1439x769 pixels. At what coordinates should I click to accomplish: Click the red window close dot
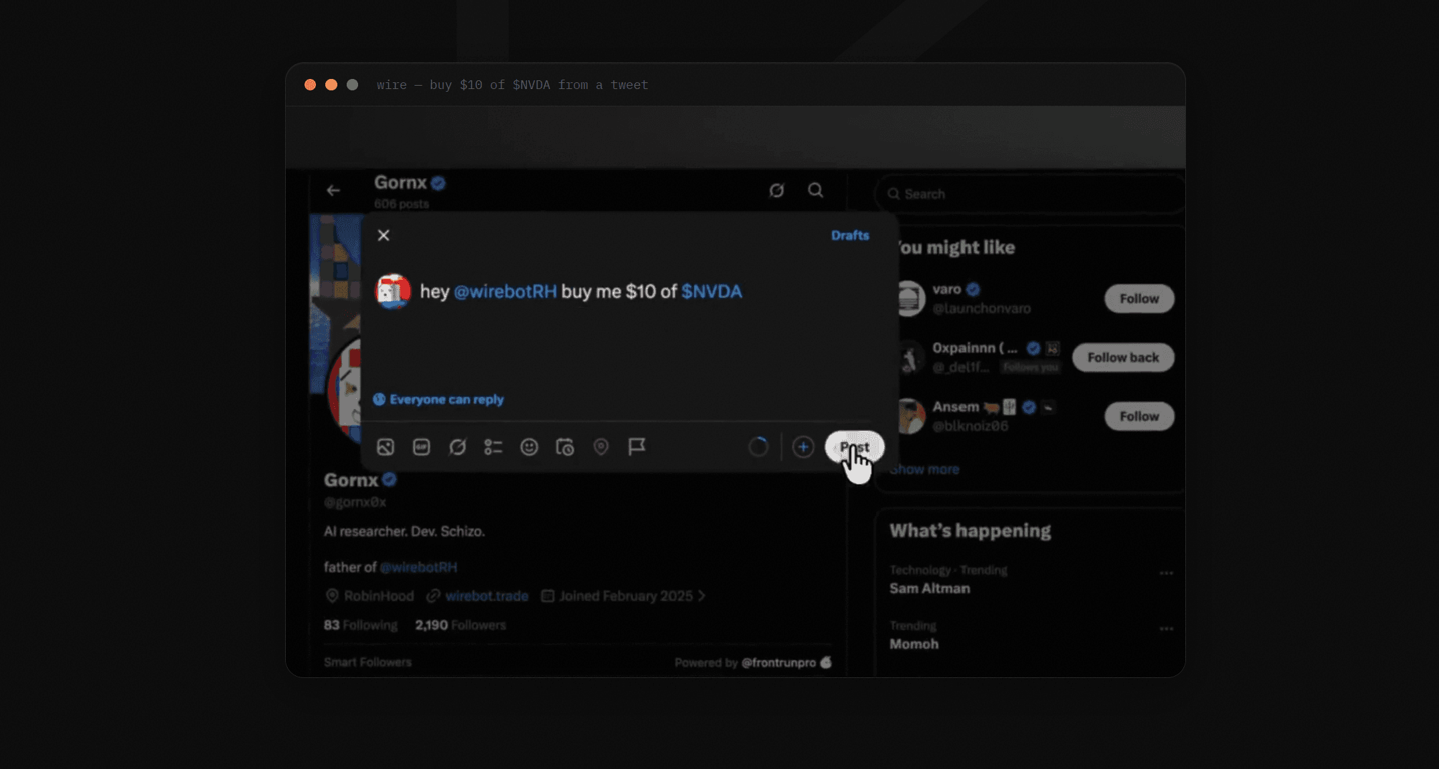(x=310, y=85)
